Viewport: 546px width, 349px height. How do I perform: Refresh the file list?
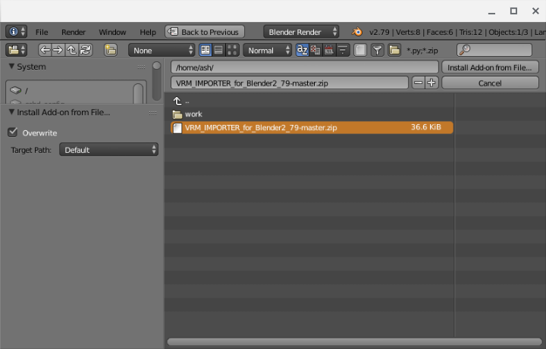[x=85, y=50]
